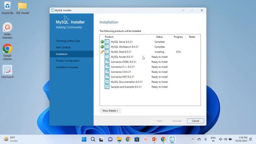The width and height of the screenshot is (256, 144).
Task: Select the Connector/ODBC 8.0.31 row text
Action: click(x=124, y=62)
